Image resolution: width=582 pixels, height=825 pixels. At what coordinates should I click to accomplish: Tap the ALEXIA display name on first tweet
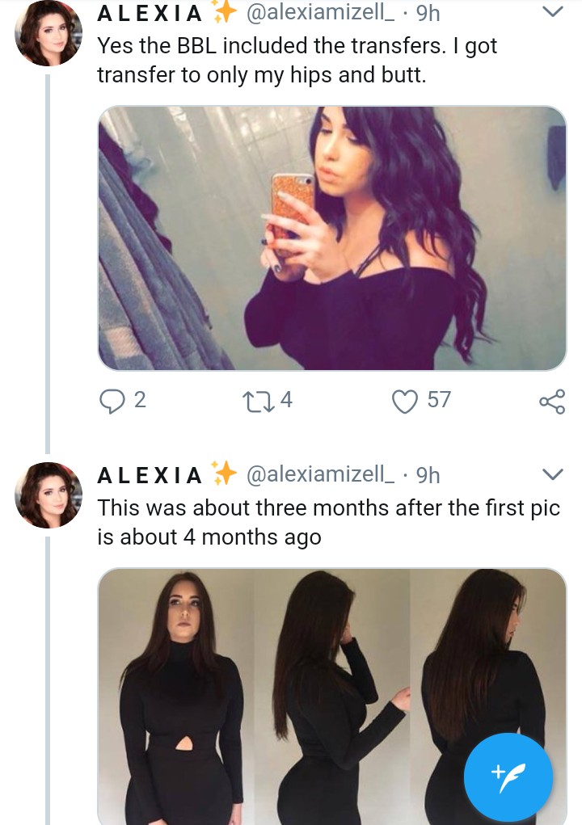pyautogui.click(x=150, y=14)
